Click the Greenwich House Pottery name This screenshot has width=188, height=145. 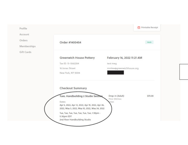tap(77, 58)
